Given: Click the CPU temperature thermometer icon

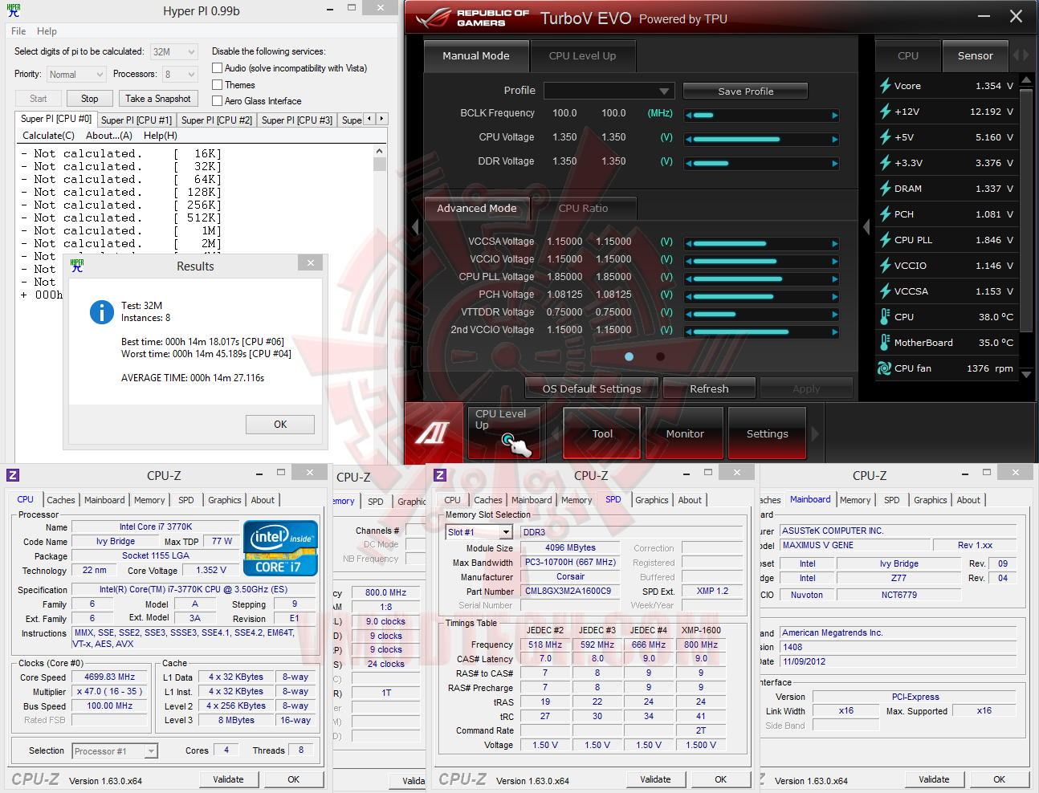Looking at the screenshot, I should [885, 317].
